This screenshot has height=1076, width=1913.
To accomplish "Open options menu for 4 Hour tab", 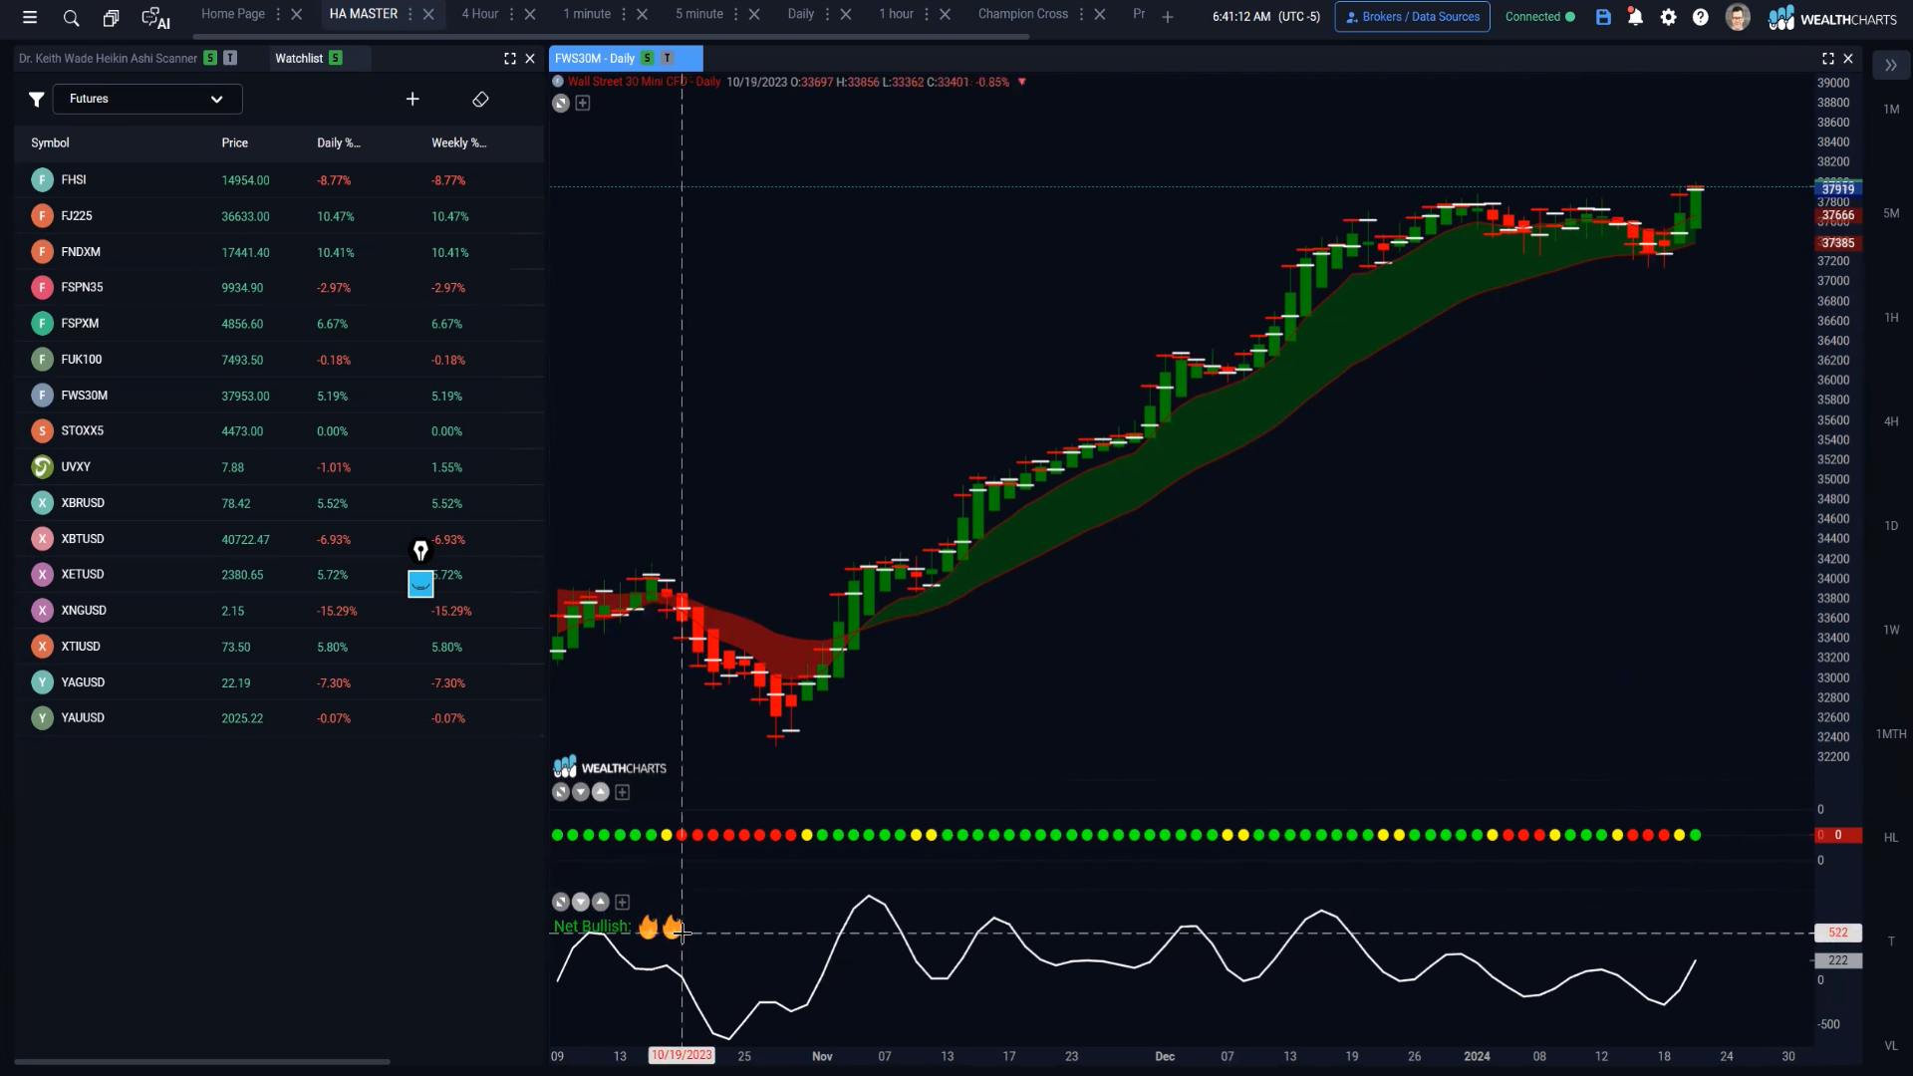I will 512,14.
